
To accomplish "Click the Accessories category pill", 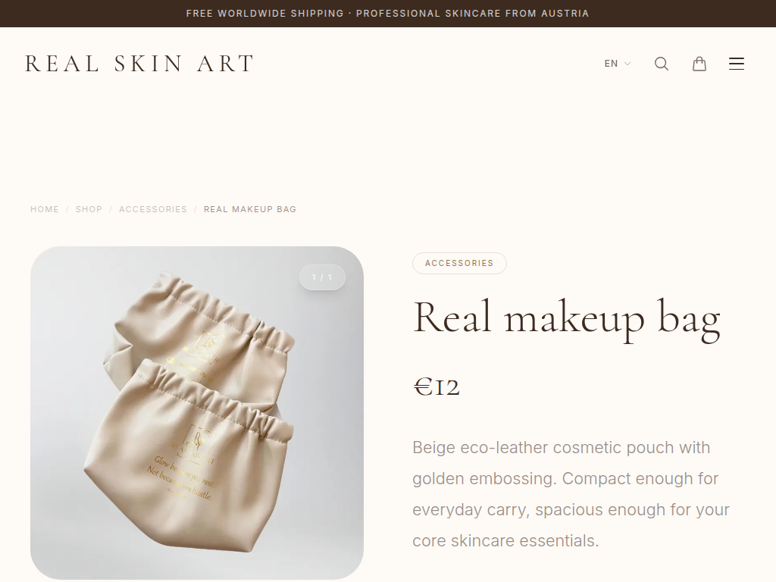I will [x=459, y=263].
